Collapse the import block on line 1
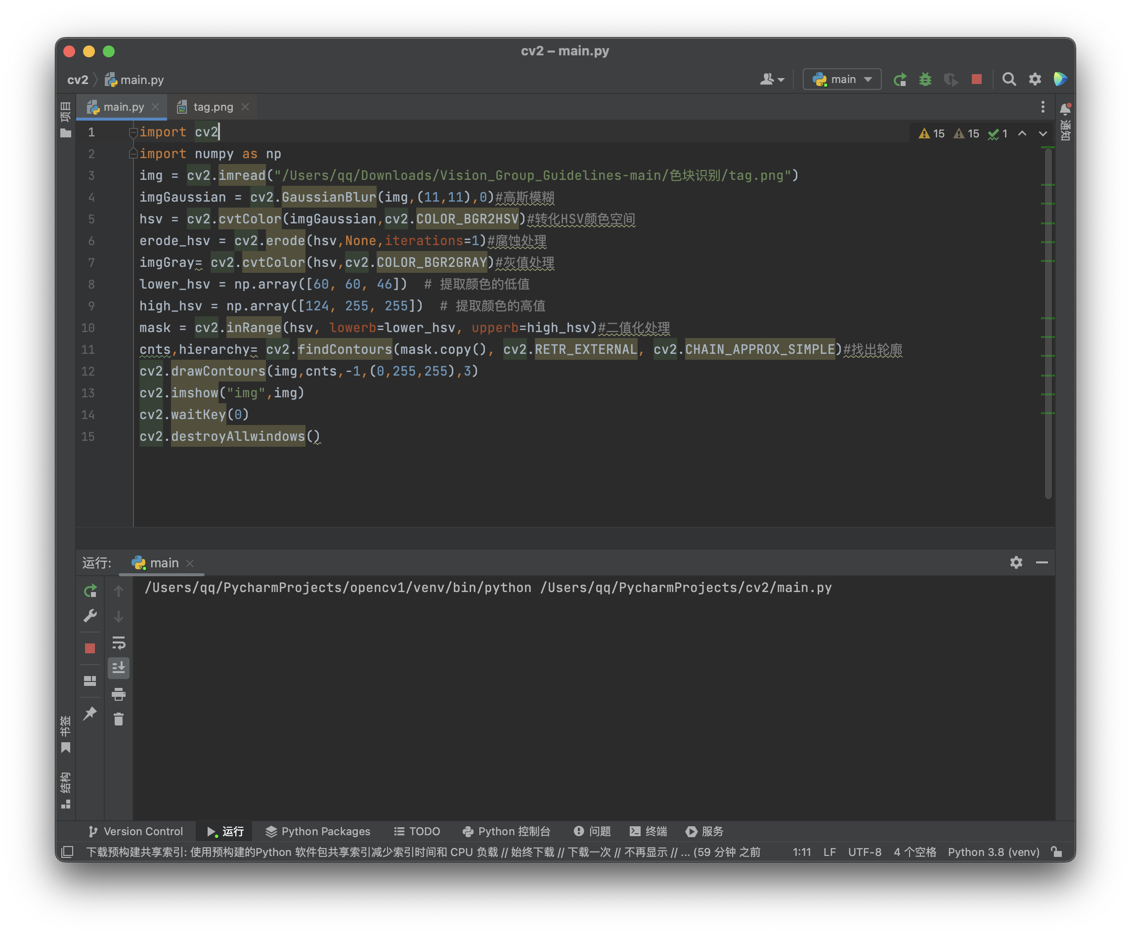This screenshot has height=935, width=1131. tap(133, 132)
